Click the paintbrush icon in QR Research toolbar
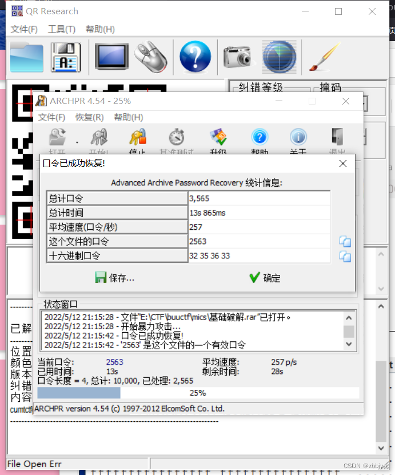 [325, 57]
